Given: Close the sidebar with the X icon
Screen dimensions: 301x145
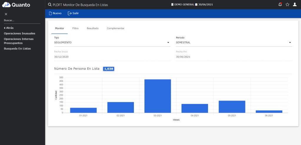Looking at the screenshot, I should pos(6,14).
